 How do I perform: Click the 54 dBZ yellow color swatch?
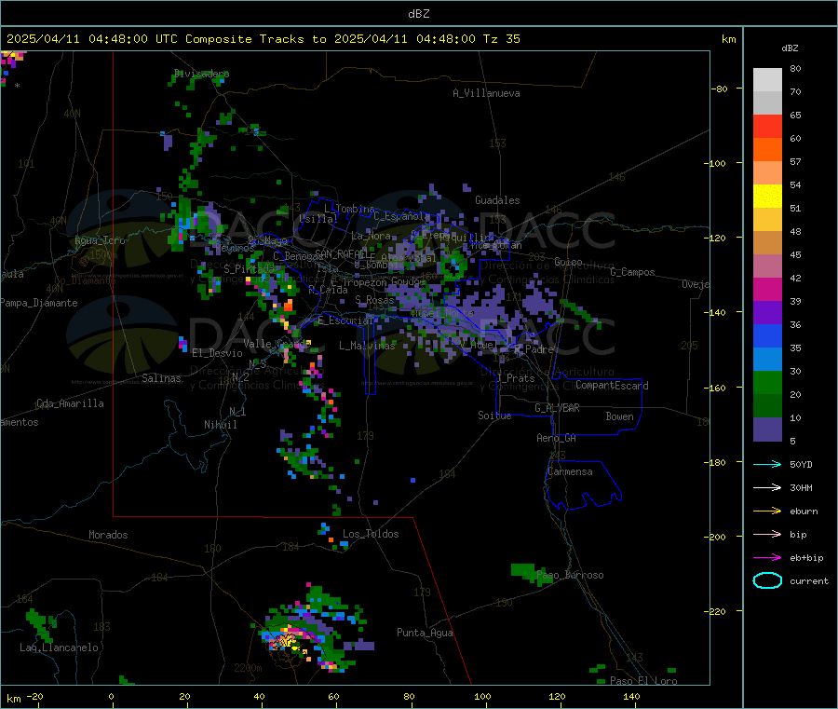tap(767, 197)
